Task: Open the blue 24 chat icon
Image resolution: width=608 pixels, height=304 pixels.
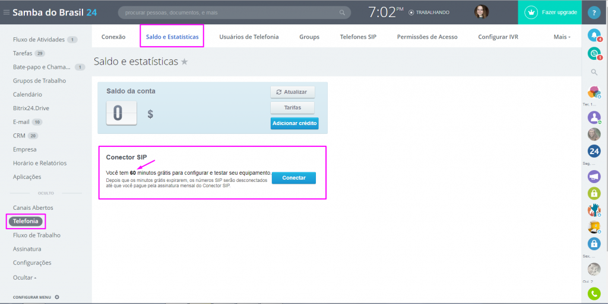Action: 594,151
